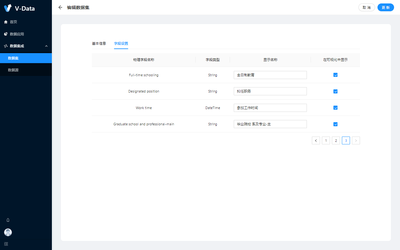Screen dimensions: 400x250
Task: Click the 拟任职务 display name input
Action: coord(270,91)
